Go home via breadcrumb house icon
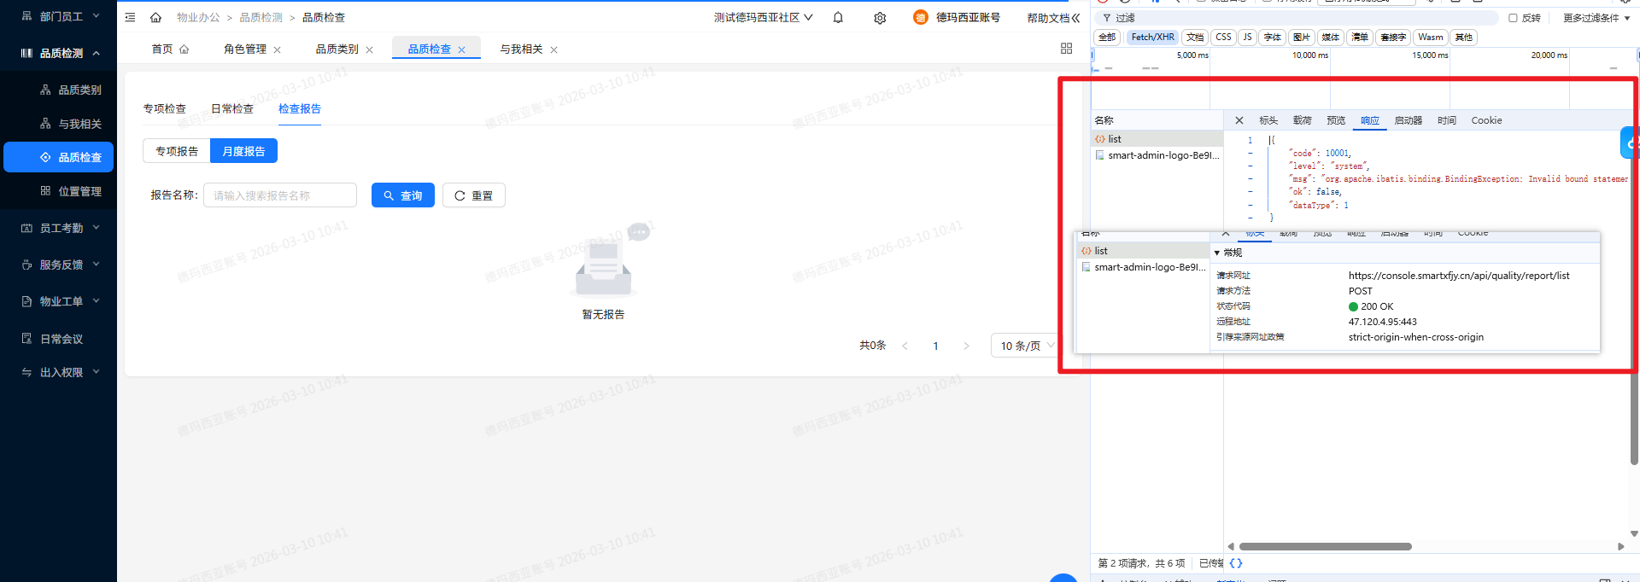Image resolution: width=1640 pixels, height=582 pixels. pyautogui.click(x=155, y=17)
